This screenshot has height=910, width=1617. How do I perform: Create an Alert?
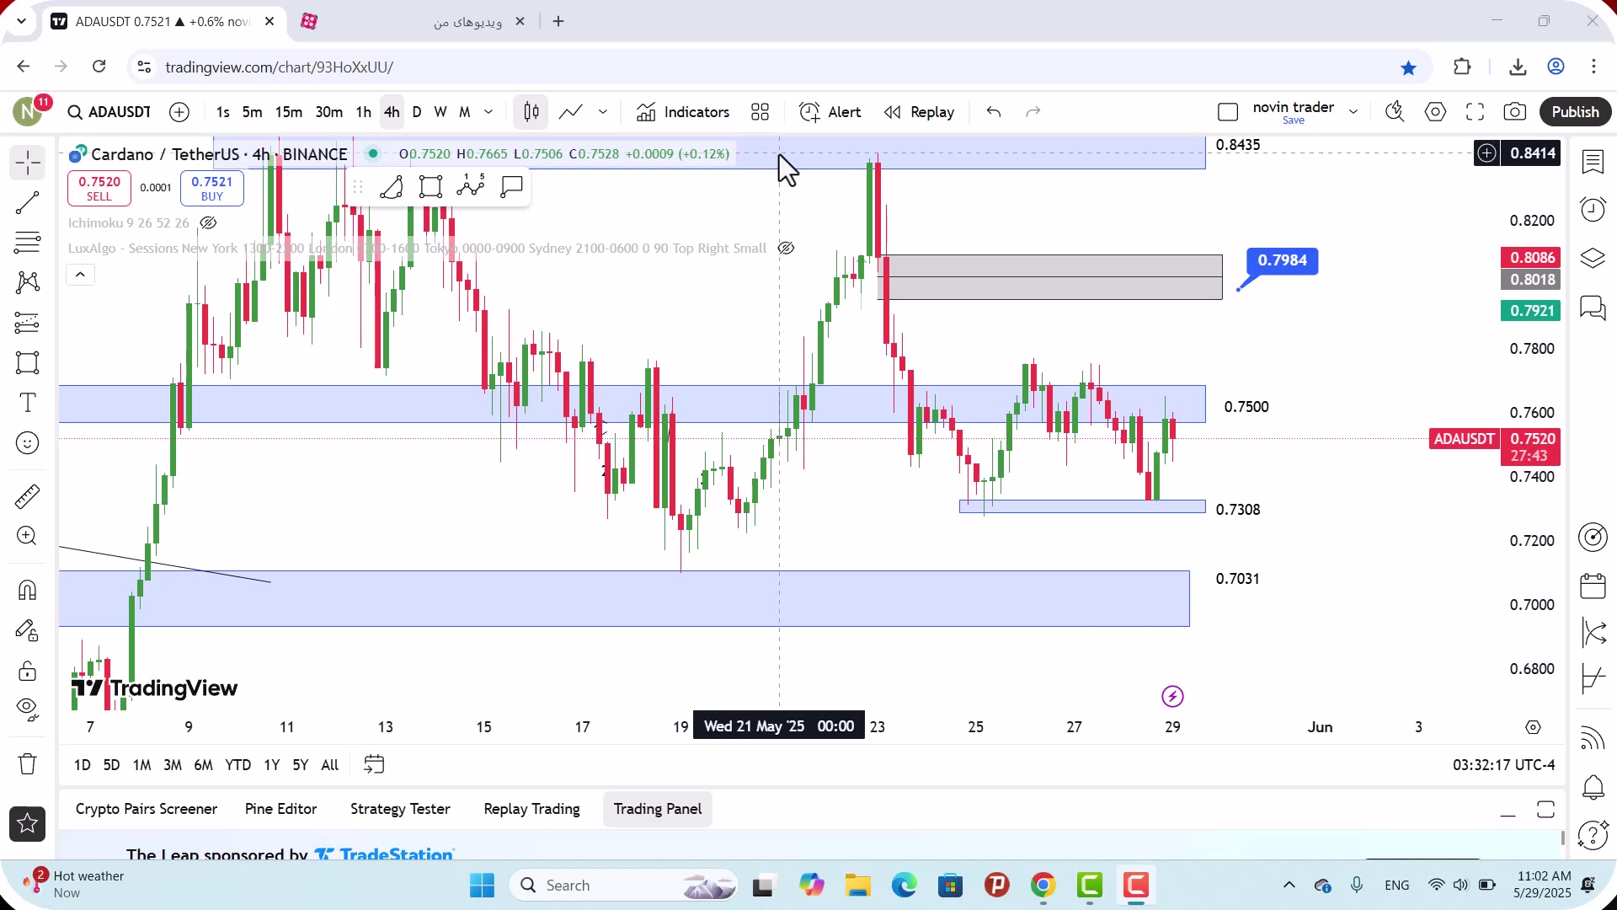click(830, 112)
